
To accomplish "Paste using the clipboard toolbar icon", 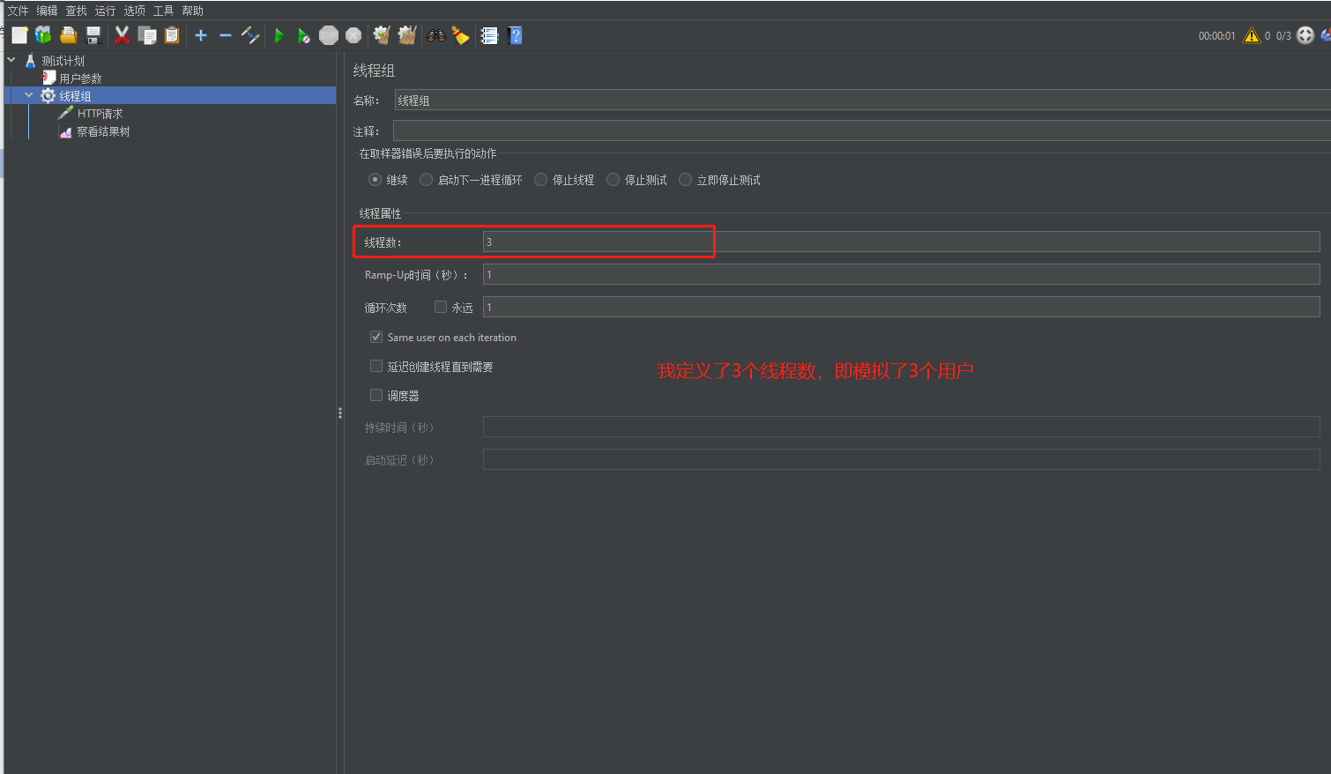I will click(172, 35).
